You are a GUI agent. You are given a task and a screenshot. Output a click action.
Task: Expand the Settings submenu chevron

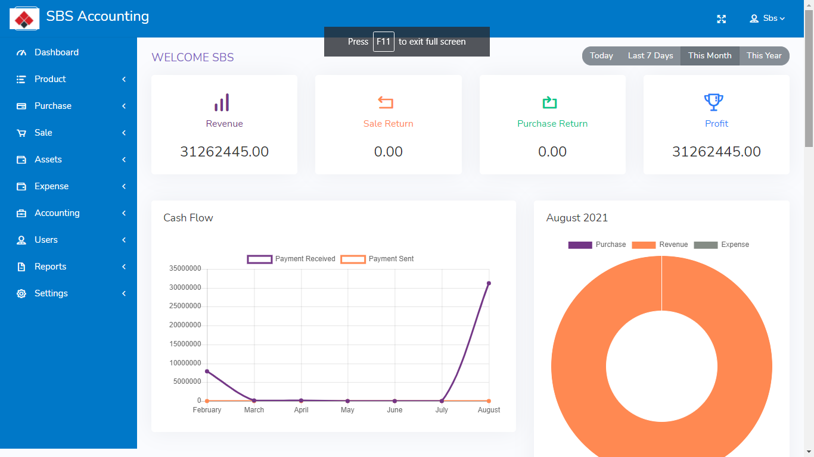[x=124, y=293]
